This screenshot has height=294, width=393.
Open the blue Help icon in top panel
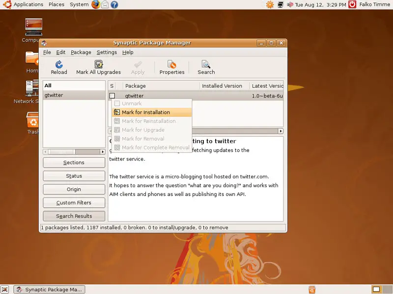(114, 4)
